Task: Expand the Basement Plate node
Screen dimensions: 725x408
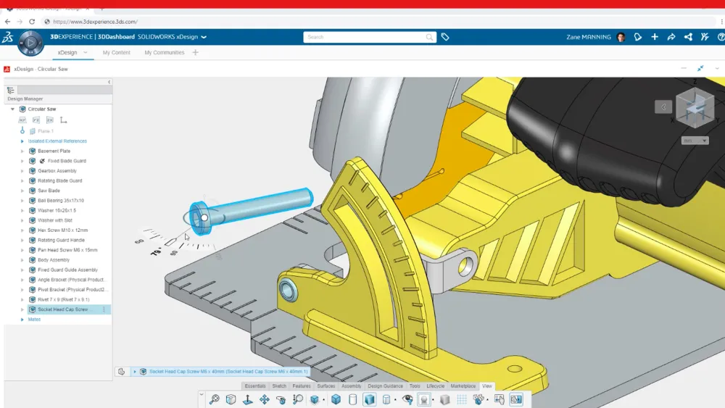Action: 22,151
